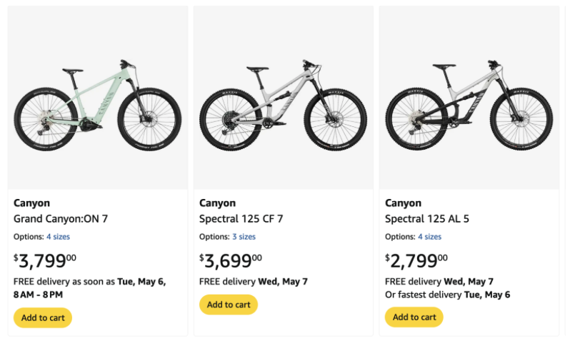View the 3 sizes options link
Image resolution: width=575 pixels, height=348 pixels.
pos(244,237)
